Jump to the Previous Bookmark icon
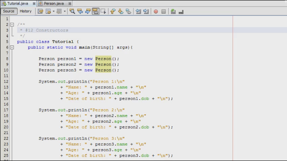The height and width of the screenshot is (161, 287). point(113,12)
